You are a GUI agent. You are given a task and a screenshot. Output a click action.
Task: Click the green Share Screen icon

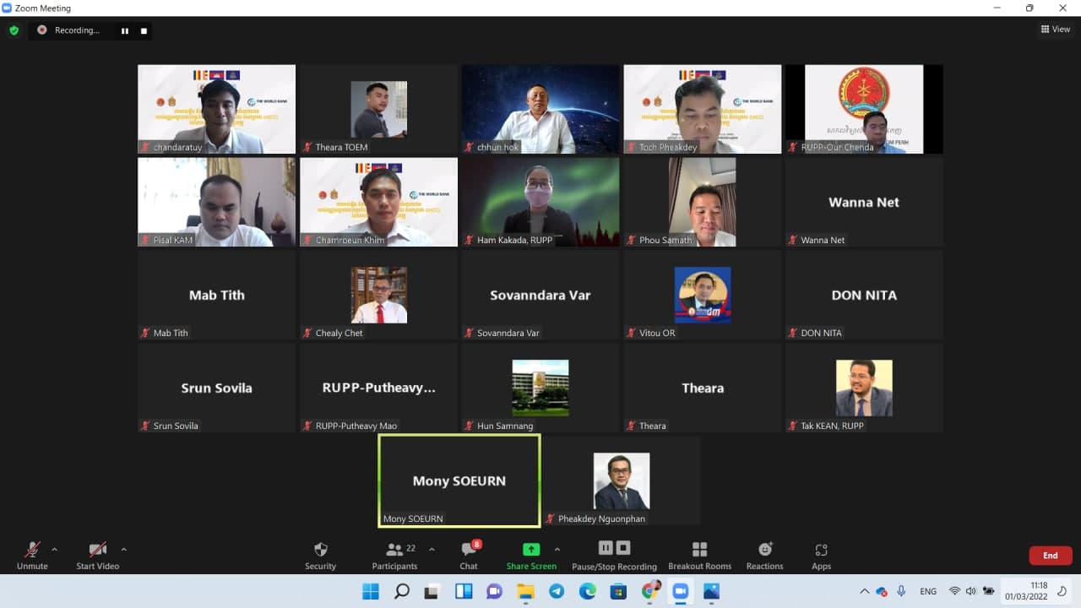pos(531,550)
